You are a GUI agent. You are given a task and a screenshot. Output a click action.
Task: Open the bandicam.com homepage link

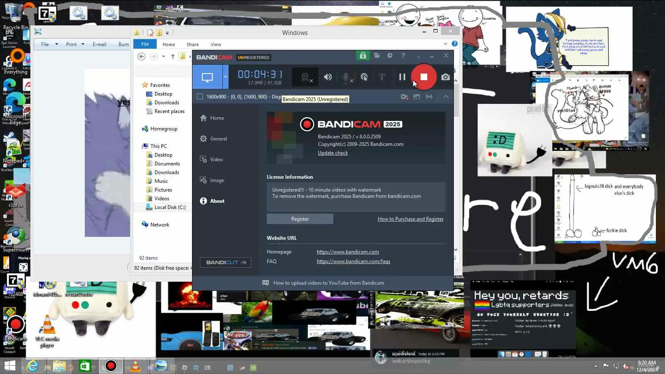point(348,252)
